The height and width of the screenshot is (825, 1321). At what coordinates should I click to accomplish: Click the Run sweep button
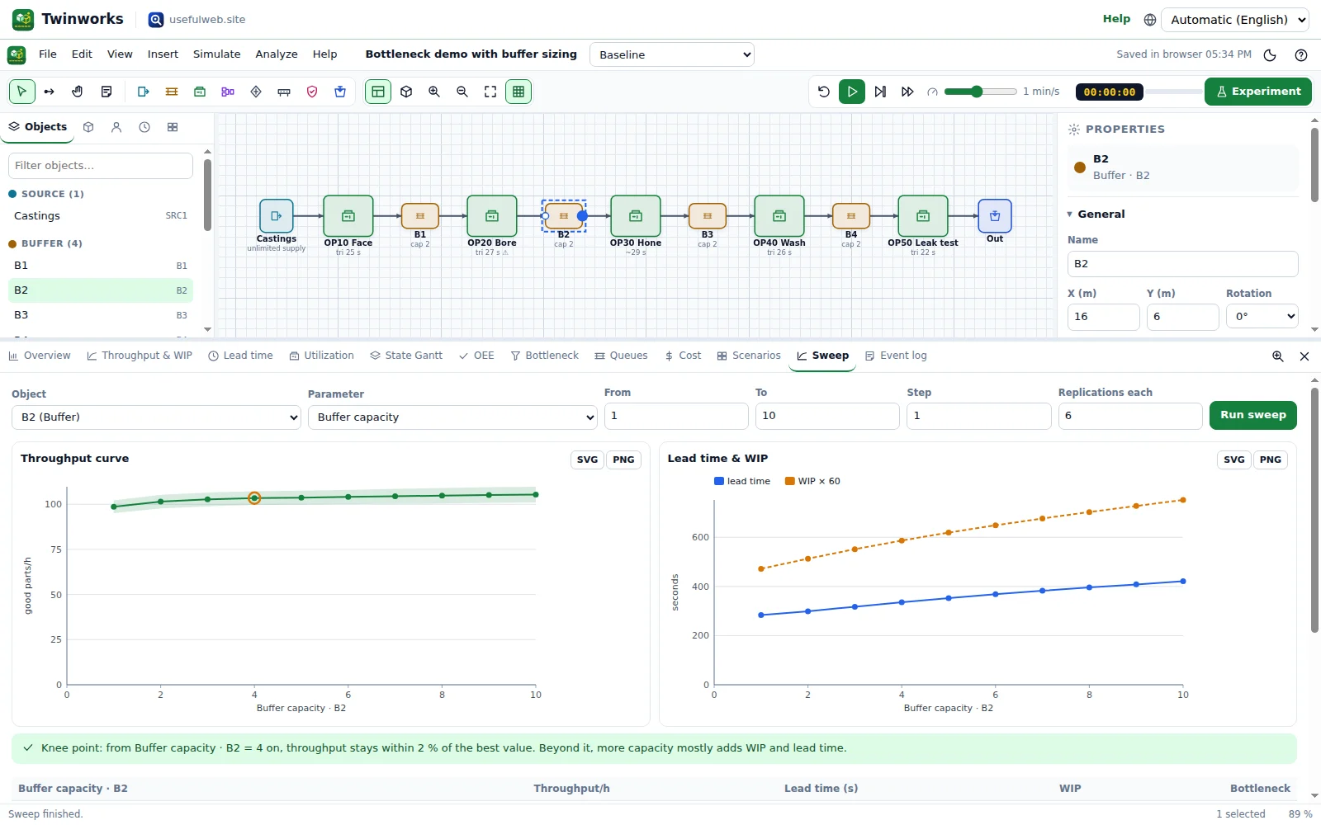[1253, 415]
